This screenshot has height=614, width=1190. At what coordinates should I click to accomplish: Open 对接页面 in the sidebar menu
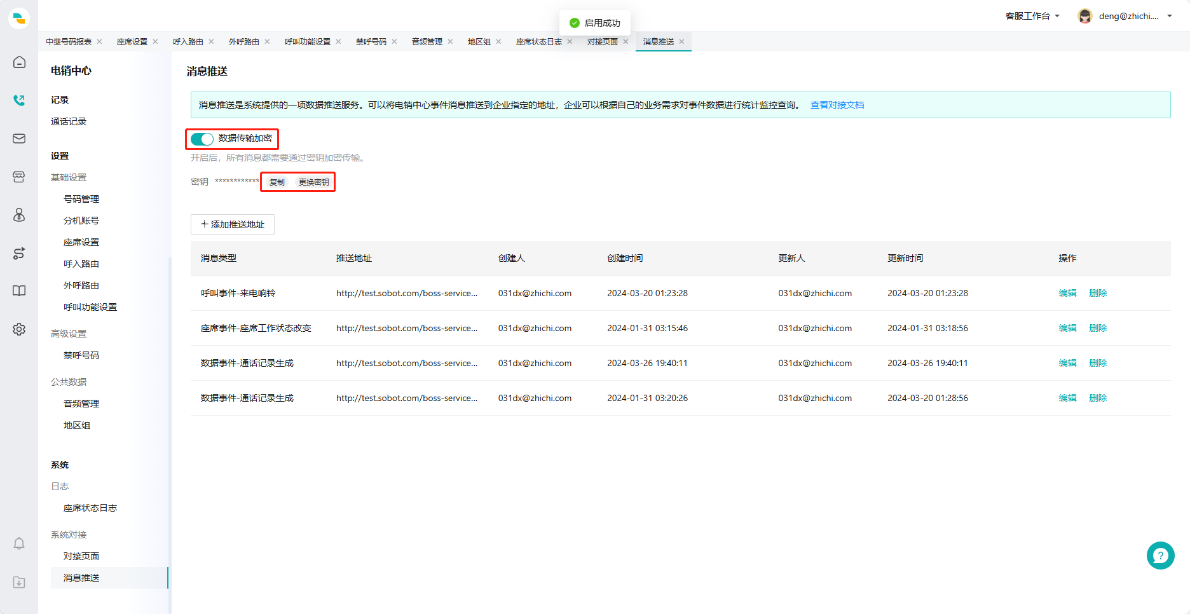point(81,556)
